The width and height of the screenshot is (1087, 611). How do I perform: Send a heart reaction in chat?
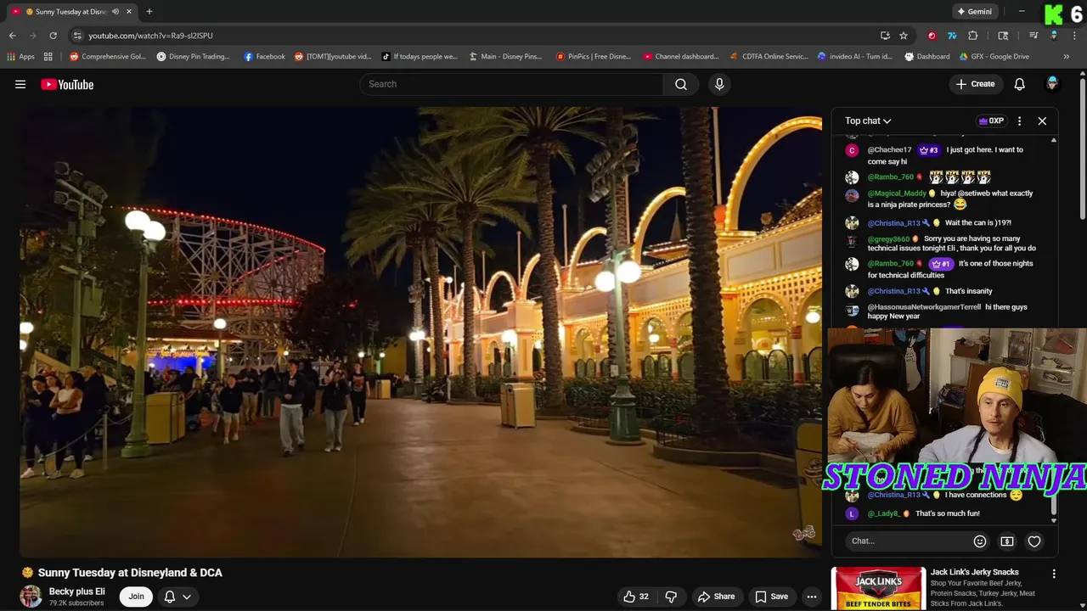point(1034,541)
